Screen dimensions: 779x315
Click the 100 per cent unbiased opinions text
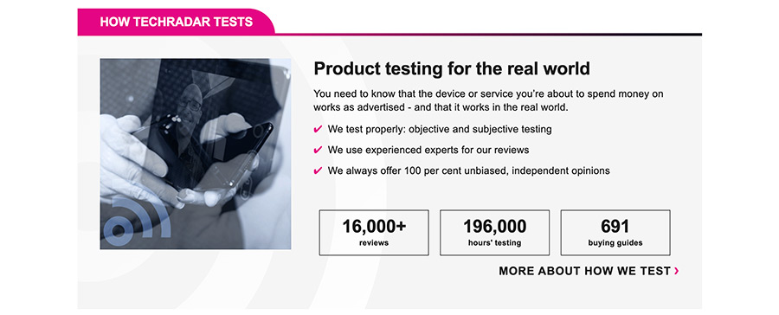(468, 170)
